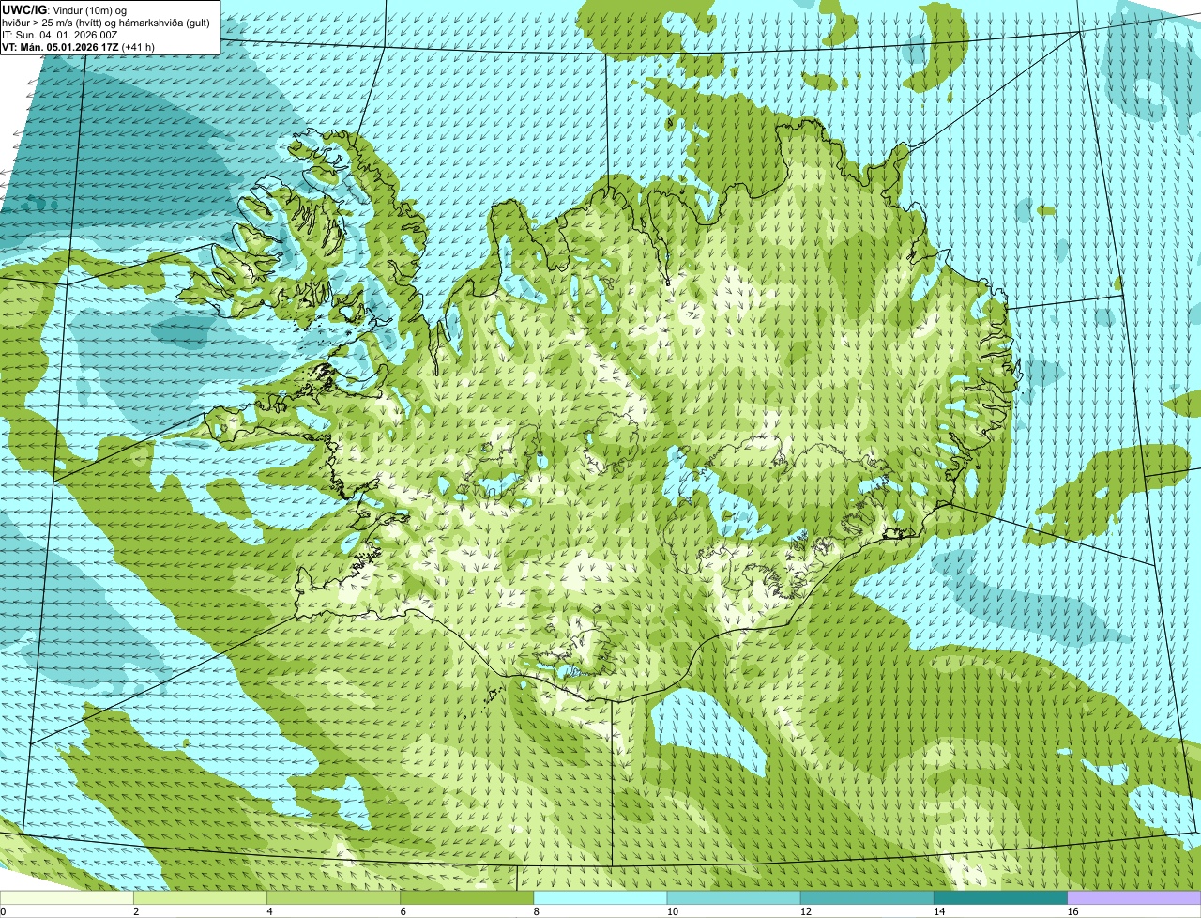
Task: Click the initial time "IT: Sun. 04. 01. 2026 00Z"
Action: click(61, 34)
